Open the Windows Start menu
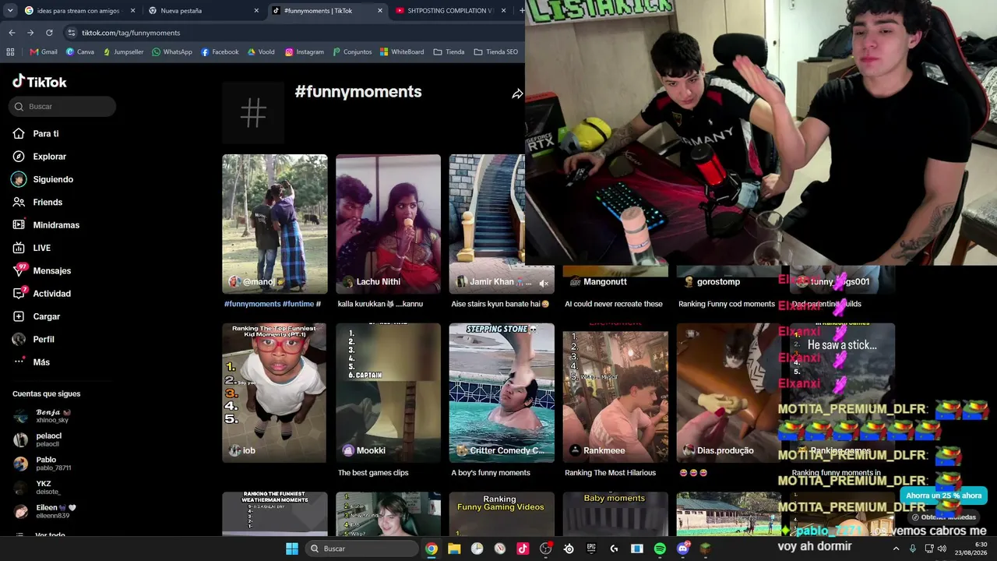This screenshot has width=997, height=561. 292,549
